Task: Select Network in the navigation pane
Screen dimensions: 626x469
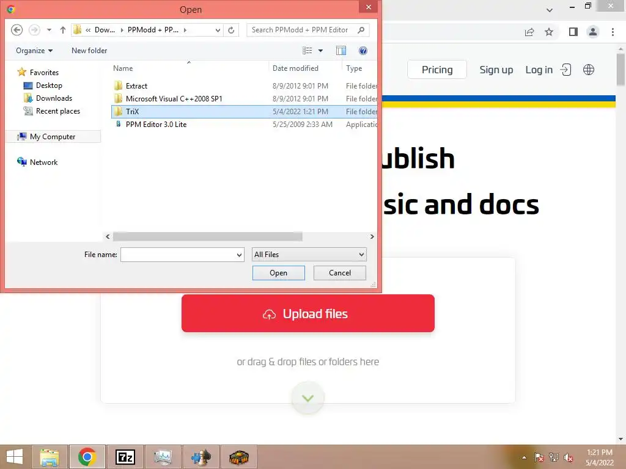Action: click(43, 162)
